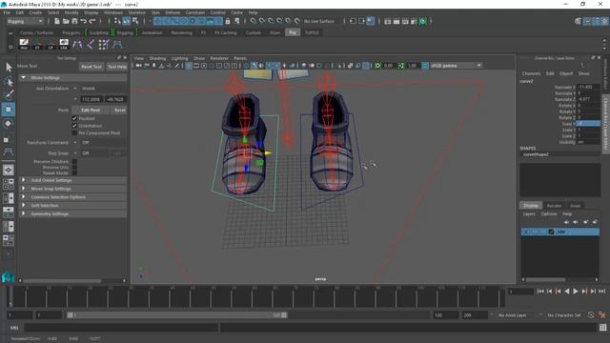Switch to four view layout
The width and height of the screenshot is (610, 343).
pos(9,184)
